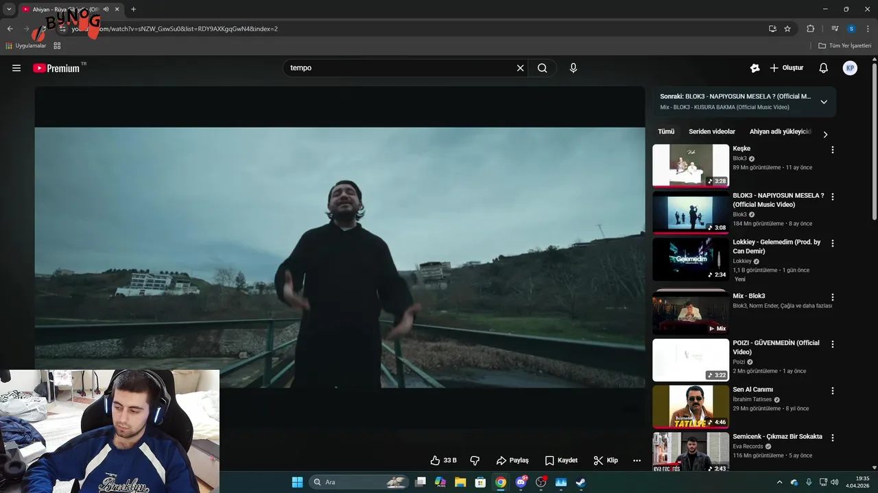Open Blok3 channel under Keşke
The image size is (878, 493).
(739, 158)
